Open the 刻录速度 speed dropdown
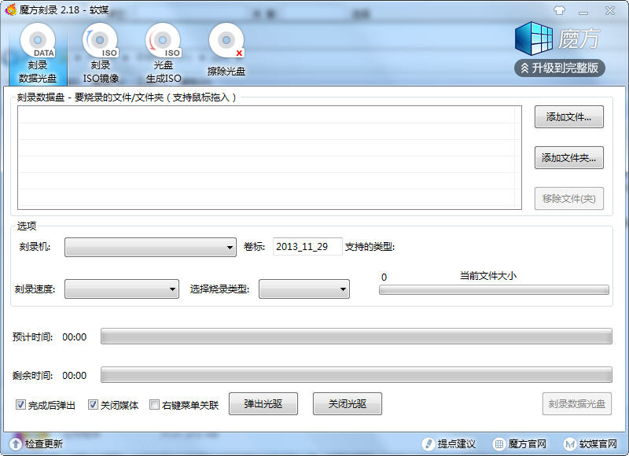Viewport: 629px width, 456px height. pos(122,289)
